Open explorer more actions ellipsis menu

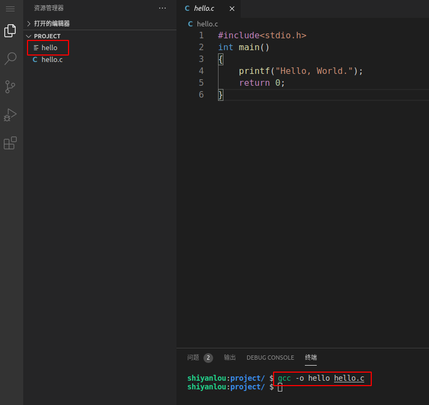click(162, 8)
